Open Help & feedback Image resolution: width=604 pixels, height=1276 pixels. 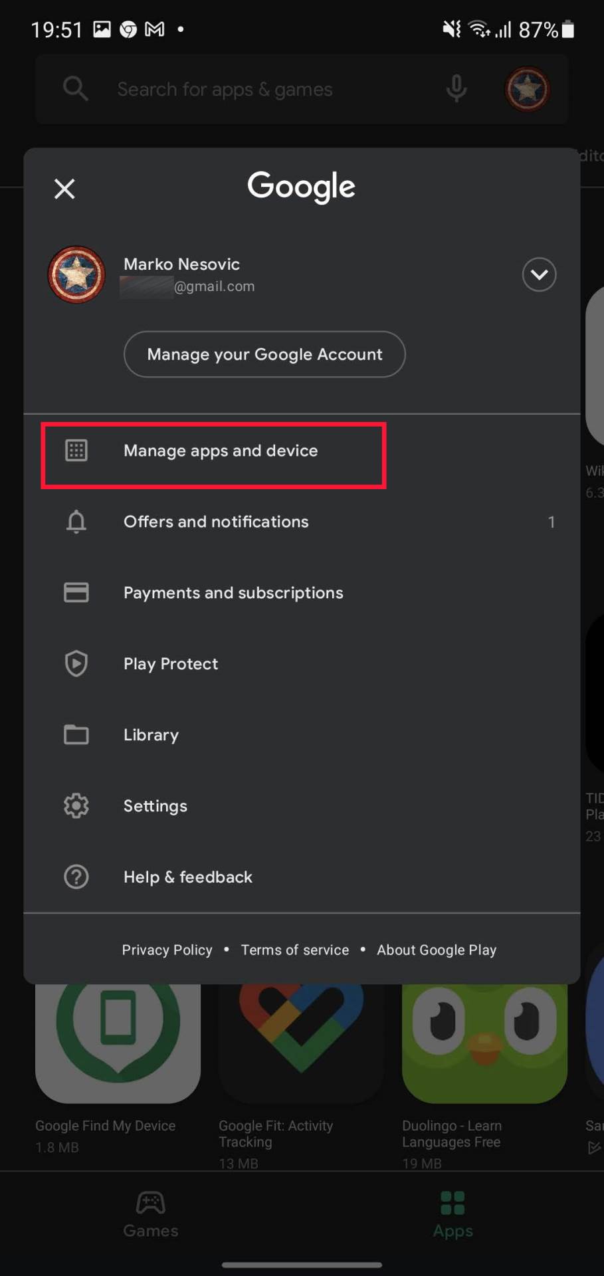click(302, 877)
